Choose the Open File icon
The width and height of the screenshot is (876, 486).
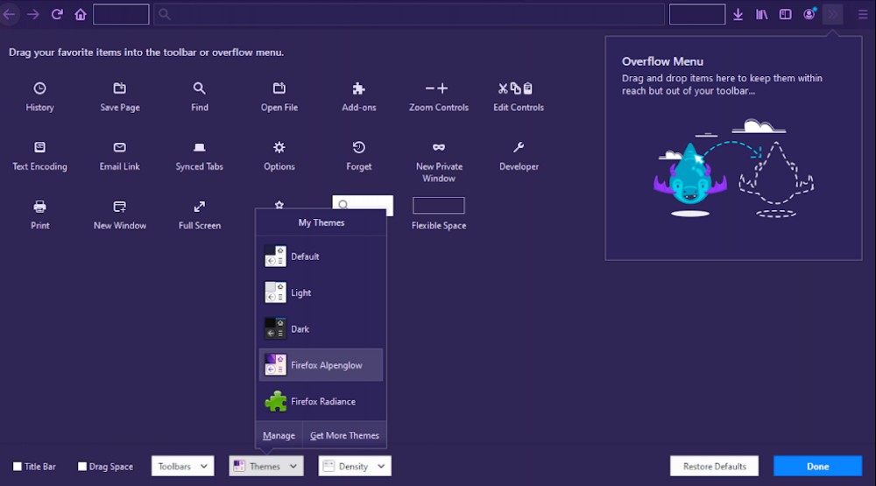[279, 88]
